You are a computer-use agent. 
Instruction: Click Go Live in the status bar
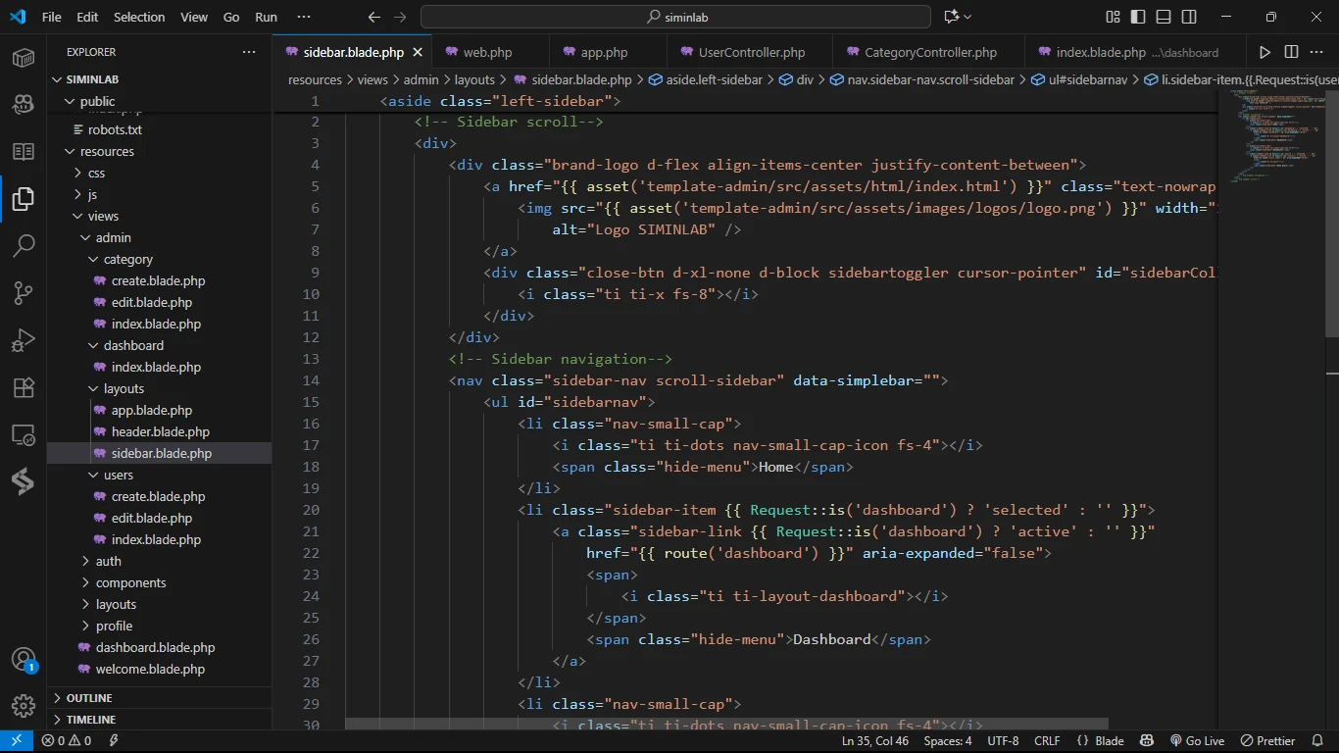point(1197,741)
